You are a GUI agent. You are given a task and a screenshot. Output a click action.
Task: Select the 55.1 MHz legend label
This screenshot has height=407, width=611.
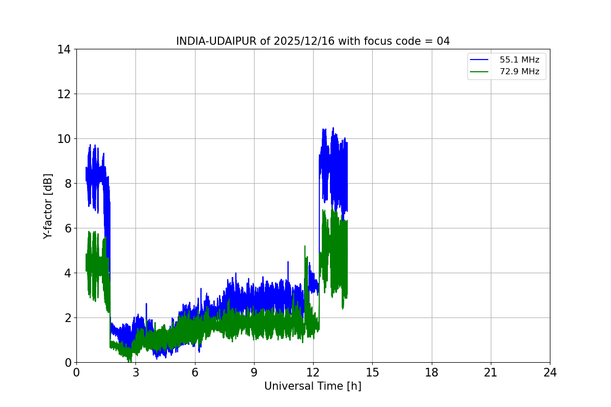(x=519, y=60)
